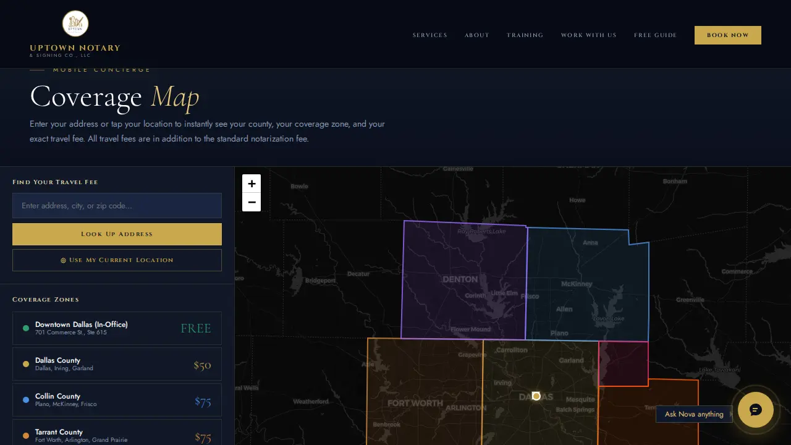
Task: Zoom in on the coverage map
Action: pyautogui.click(x=252, y=184)
